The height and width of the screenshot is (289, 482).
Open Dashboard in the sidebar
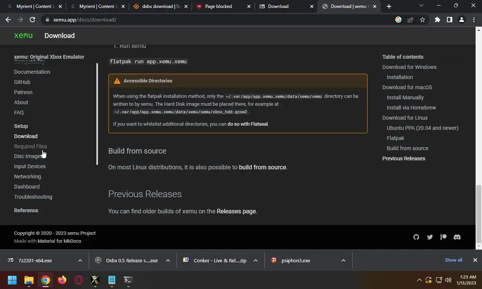pyautogui.click(x=27, y=187)
